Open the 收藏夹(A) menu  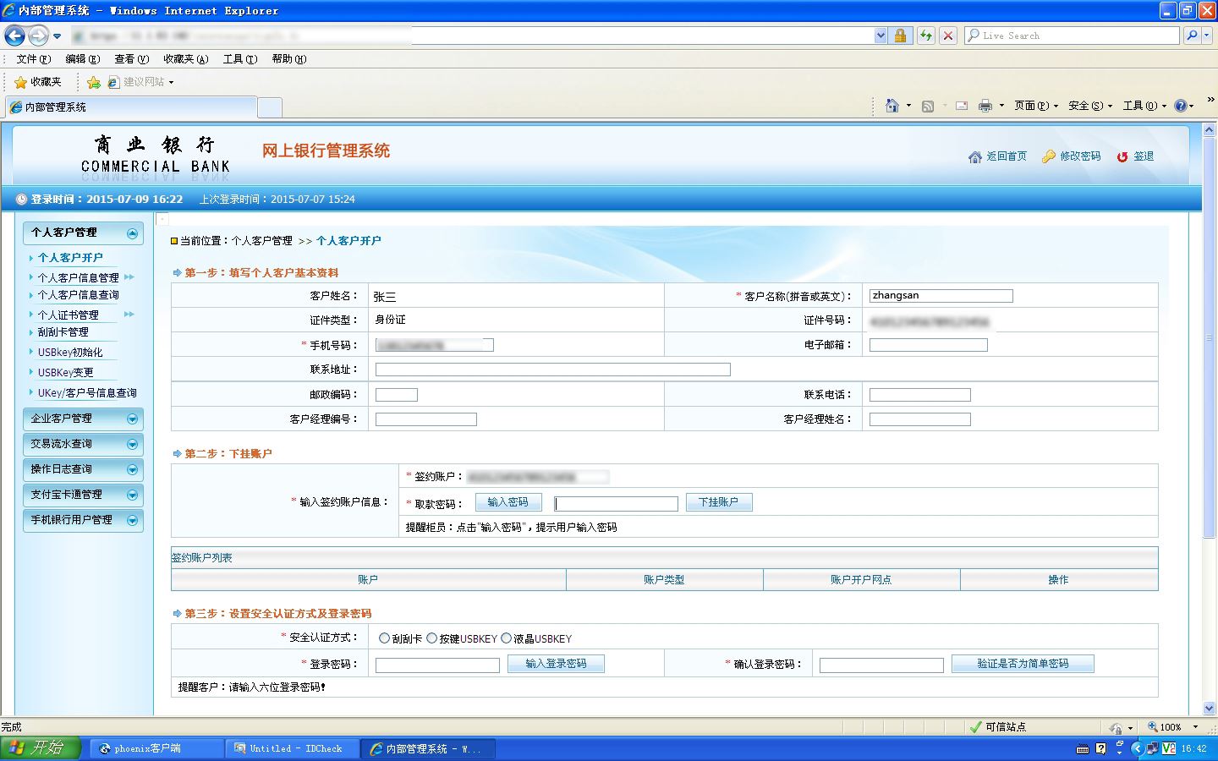click(185, 59)
